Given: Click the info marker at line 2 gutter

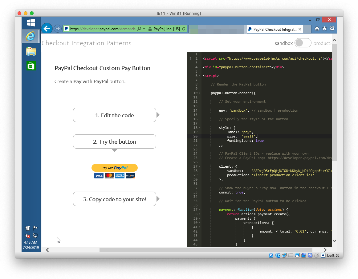Looking at the screenshot, I should [190, 58].
